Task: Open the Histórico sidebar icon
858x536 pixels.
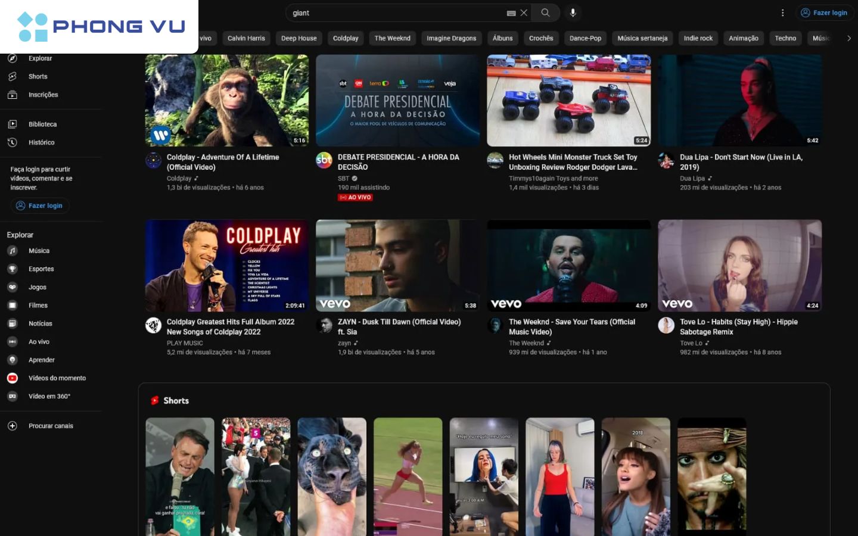Action: [12, 142]
